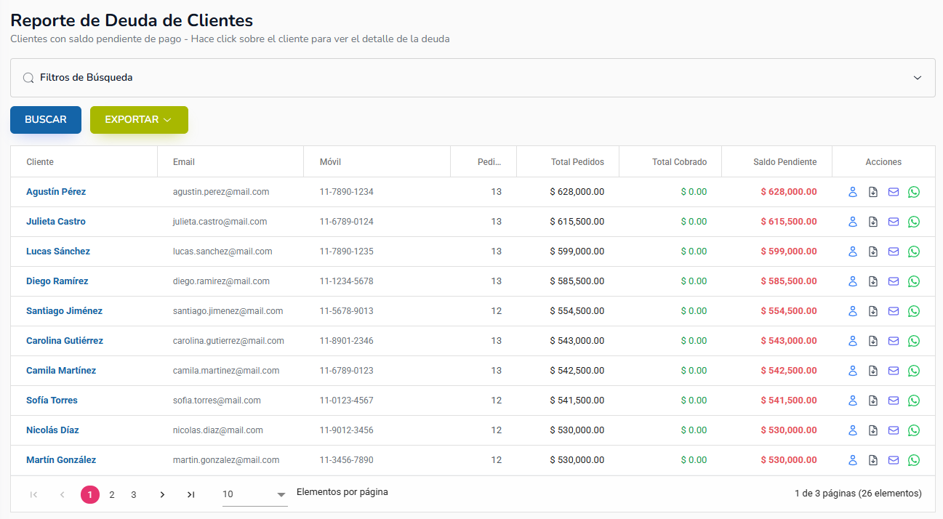Click Nicolás Díaz client name
The height and width of the screenshot is (519, 943).
[52, 430]
